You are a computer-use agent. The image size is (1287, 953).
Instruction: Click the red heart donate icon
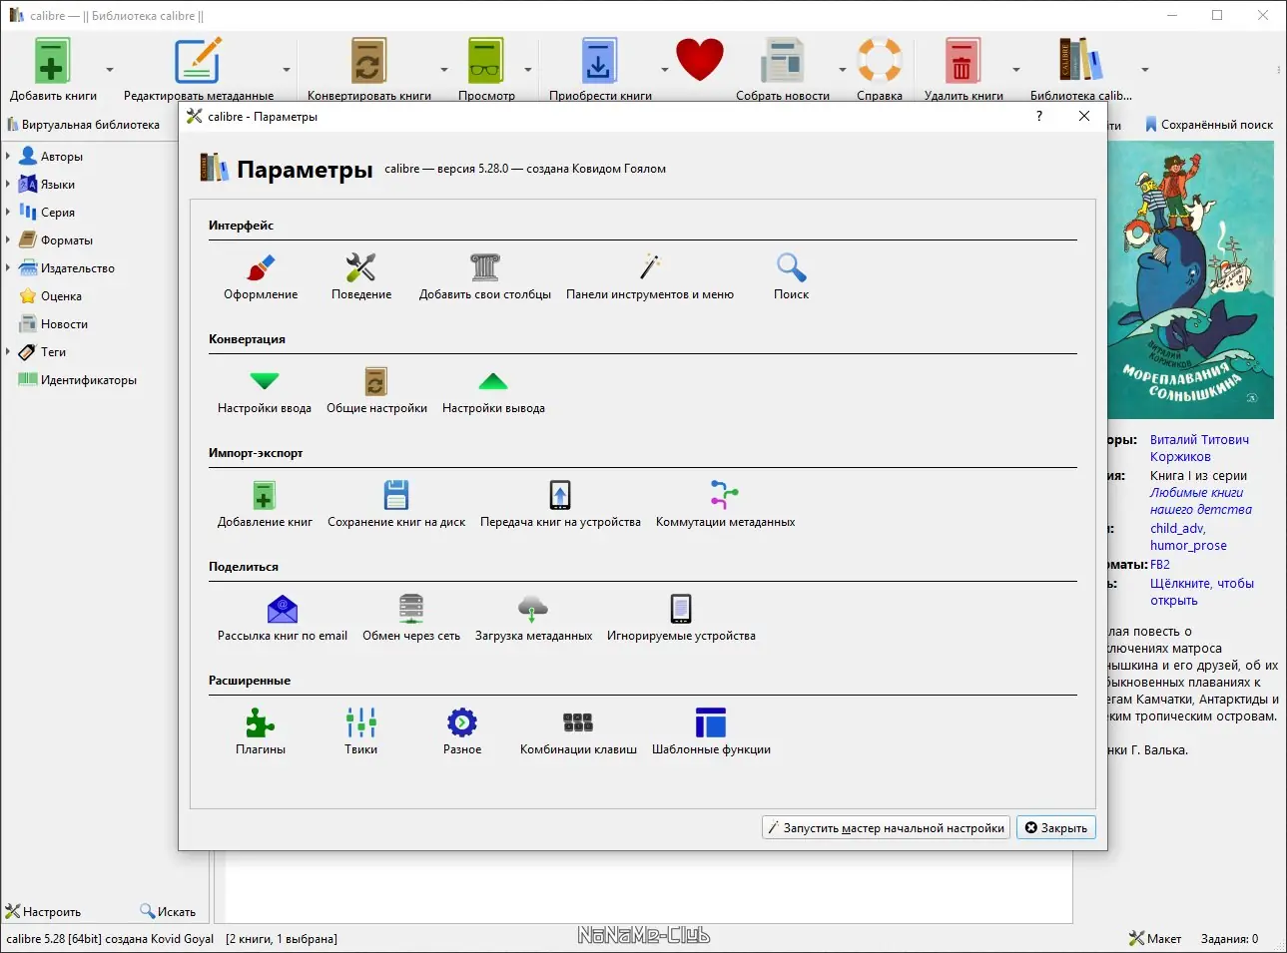[x=699, y=60]
